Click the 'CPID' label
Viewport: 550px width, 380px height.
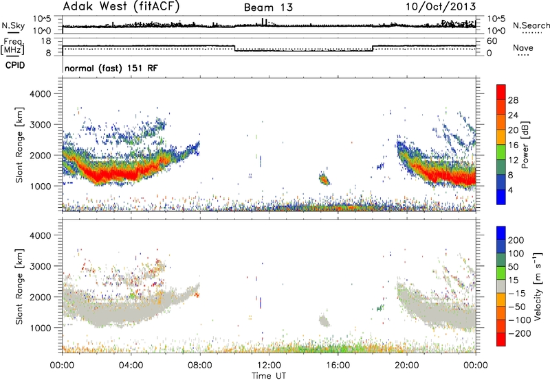tap(15, 65)
